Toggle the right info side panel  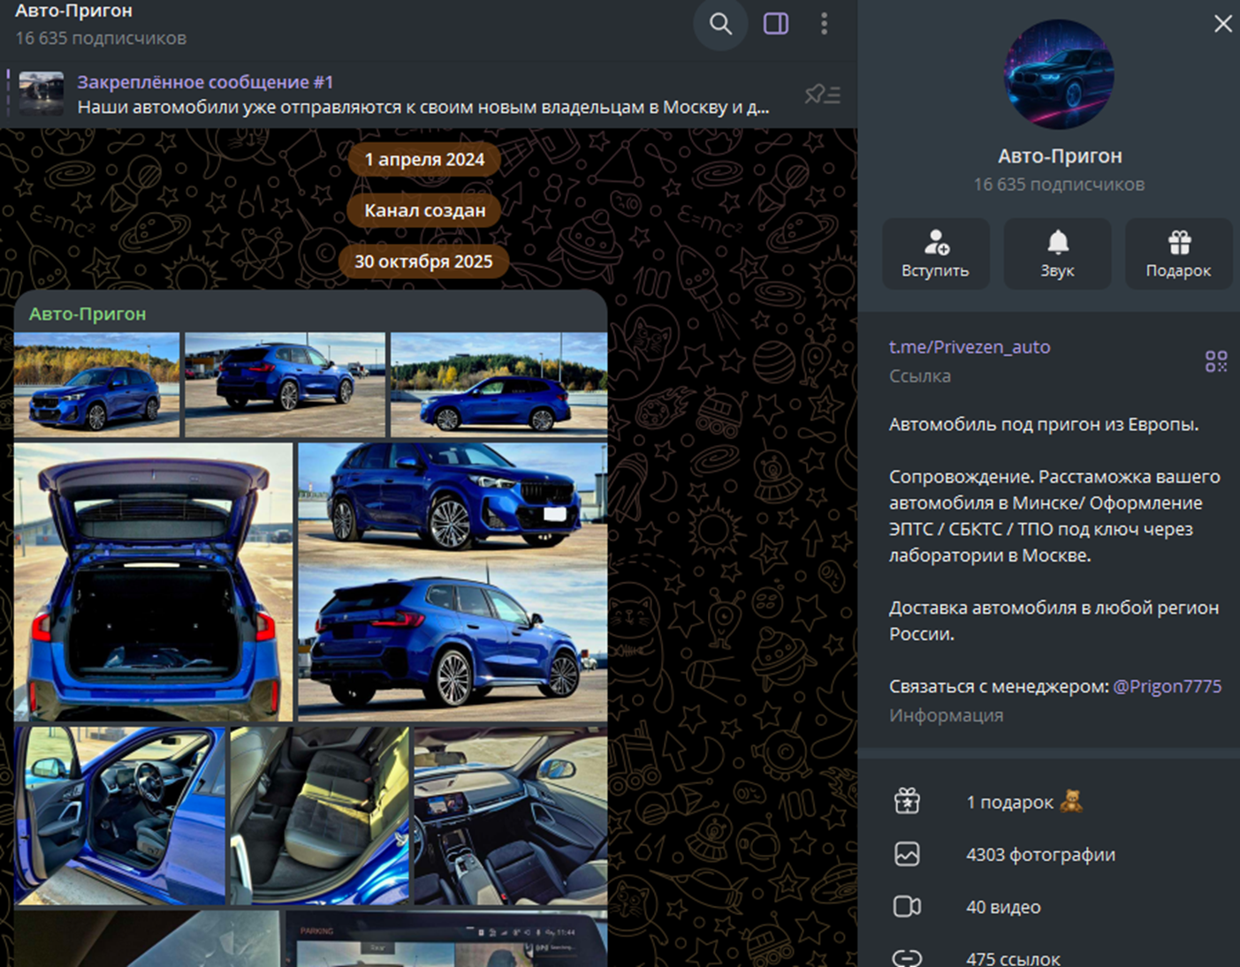(x=775, y=24)
